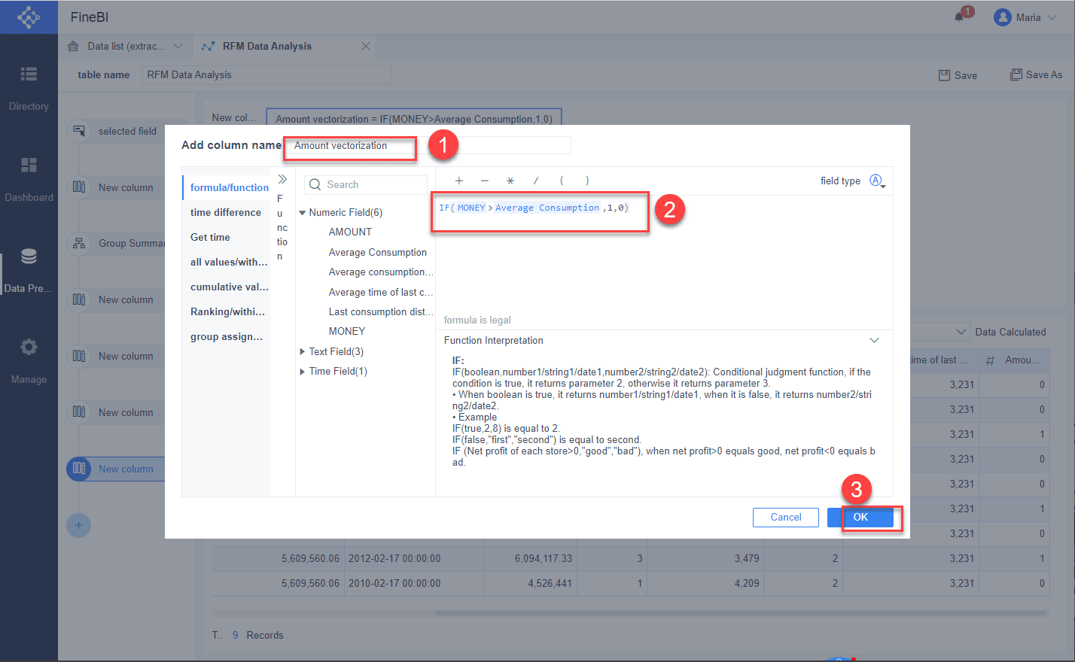Viewport: 1075px width, 662px height.
Task: Click the Data list tab home icon
Action: click(x=73, y=46)
